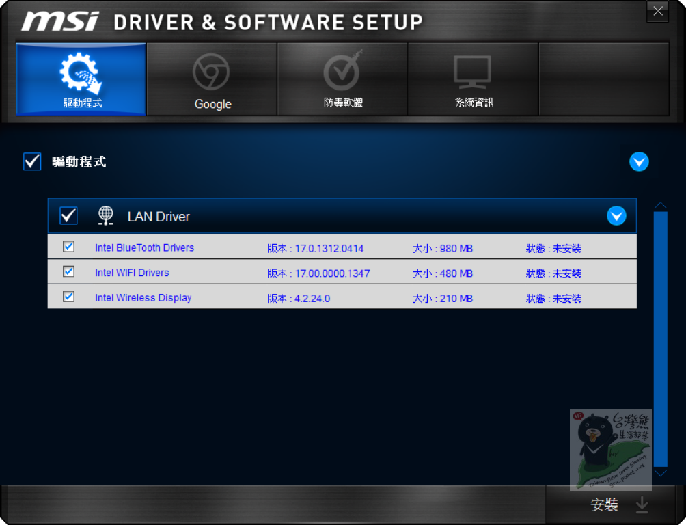Open the 驅動程式 drivers tab
The width and height of the screenshot is (686, 525).
pyautogui.click(x=81, y=79)
